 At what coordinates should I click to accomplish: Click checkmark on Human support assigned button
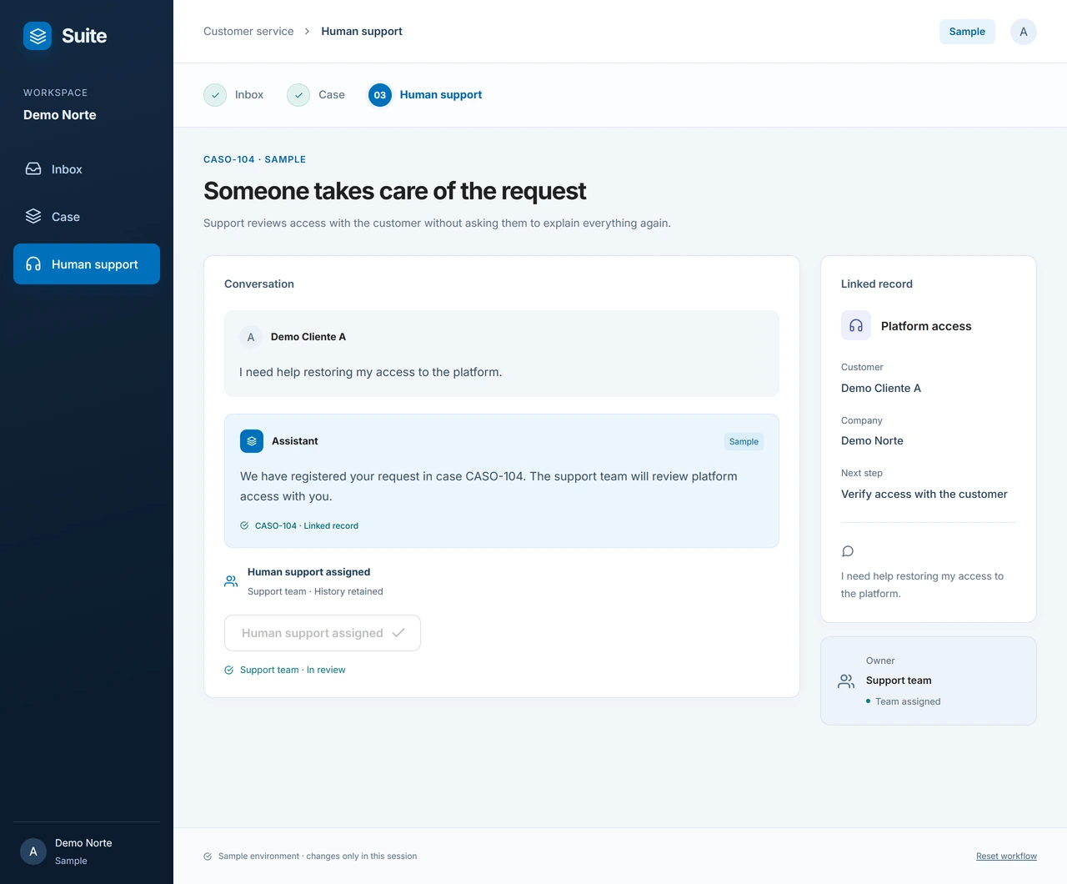[x=398, y=633]
